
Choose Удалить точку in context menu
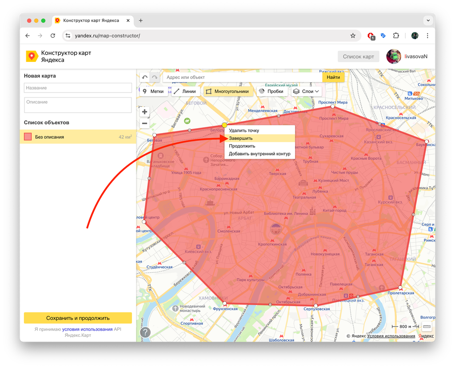pyautogui.click(x=259, y=130)
